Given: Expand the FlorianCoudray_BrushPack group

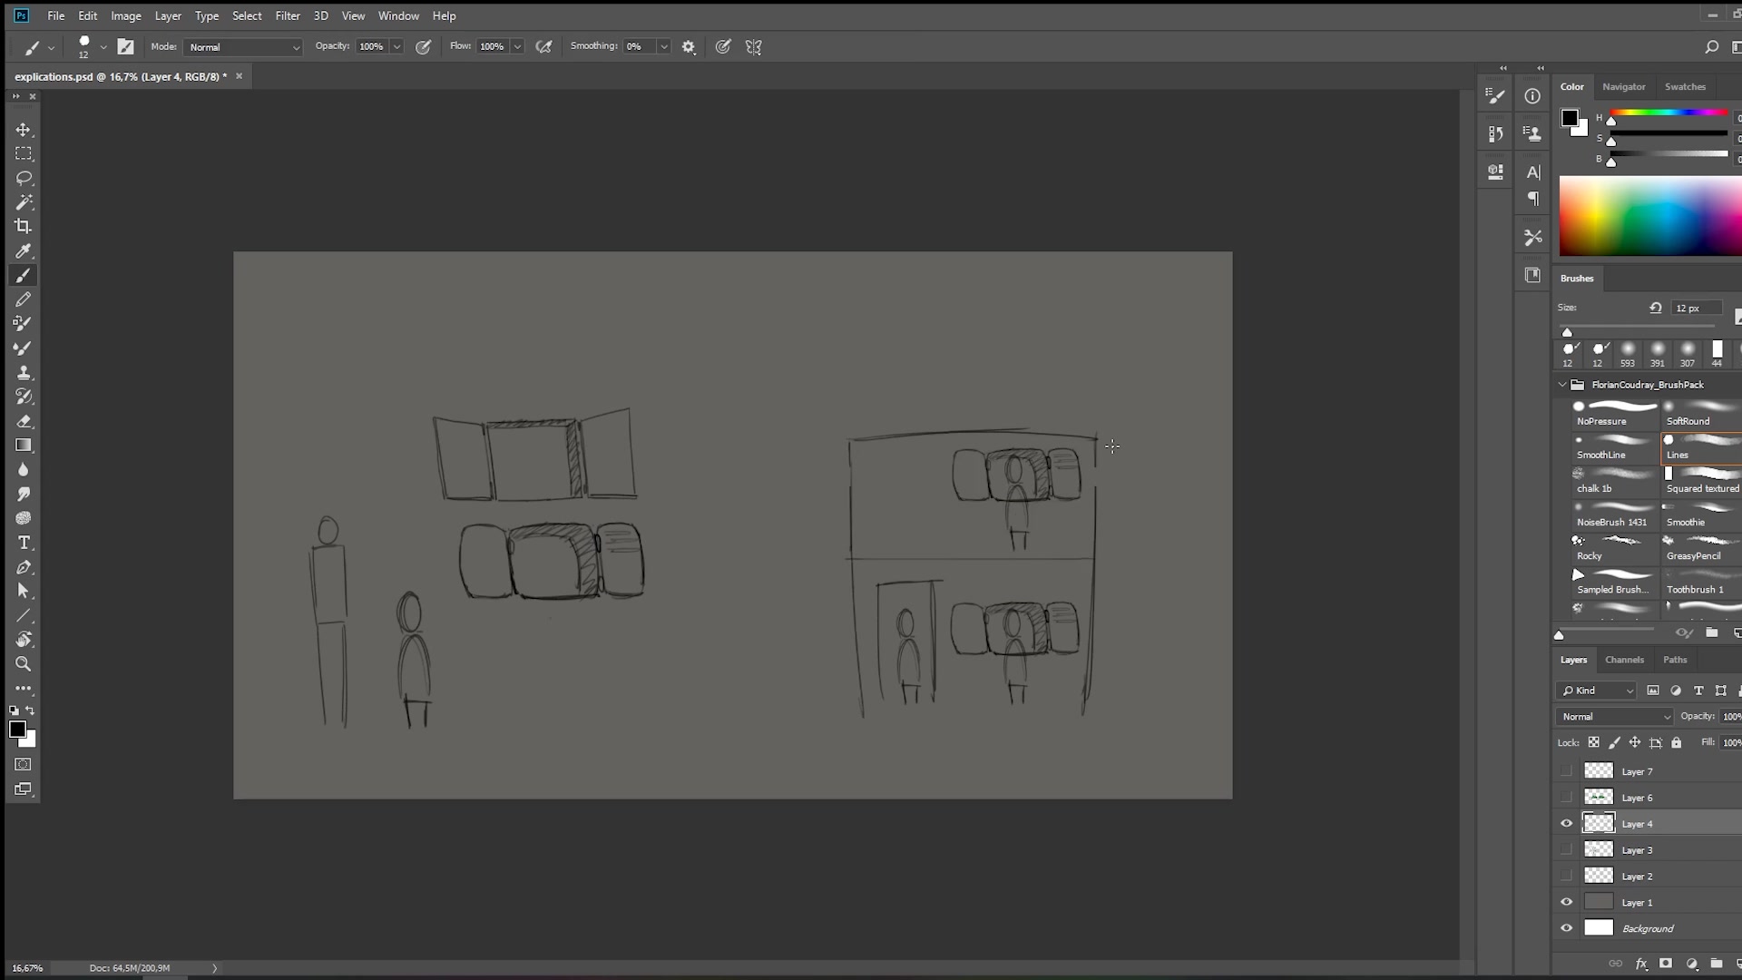Looking at the screenshot, I should tap(1561, 384).
